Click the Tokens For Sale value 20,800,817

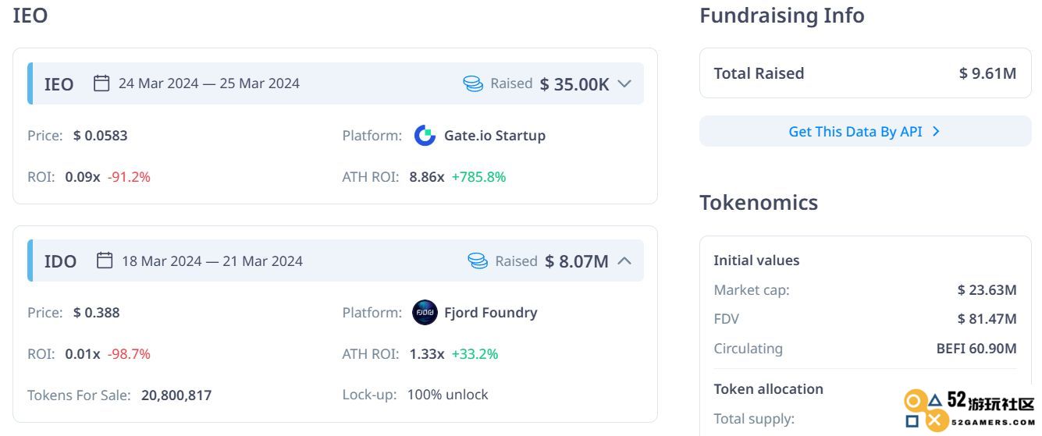(x=176, y=395)
